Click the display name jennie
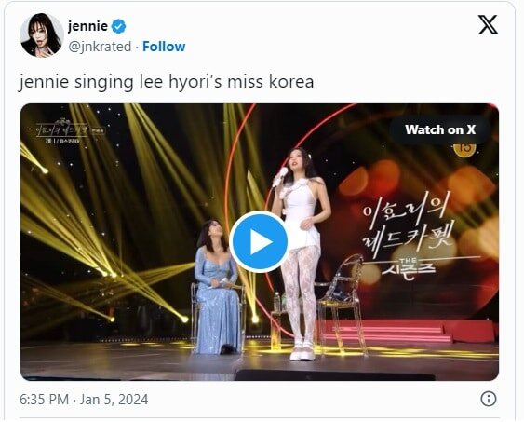 point(87,26)
